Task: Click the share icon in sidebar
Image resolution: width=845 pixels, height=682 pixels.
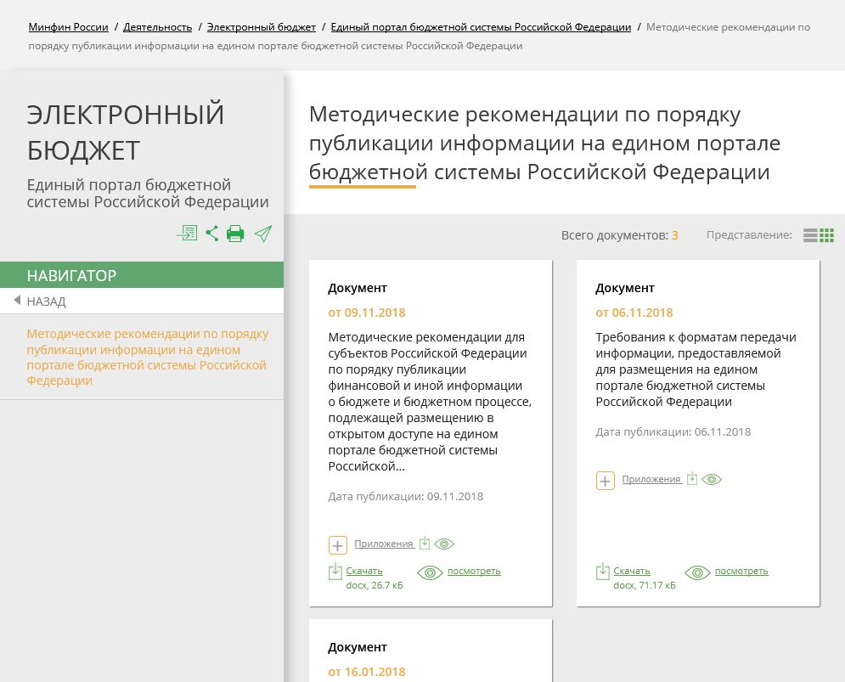Action: click(x=211, y=234)
